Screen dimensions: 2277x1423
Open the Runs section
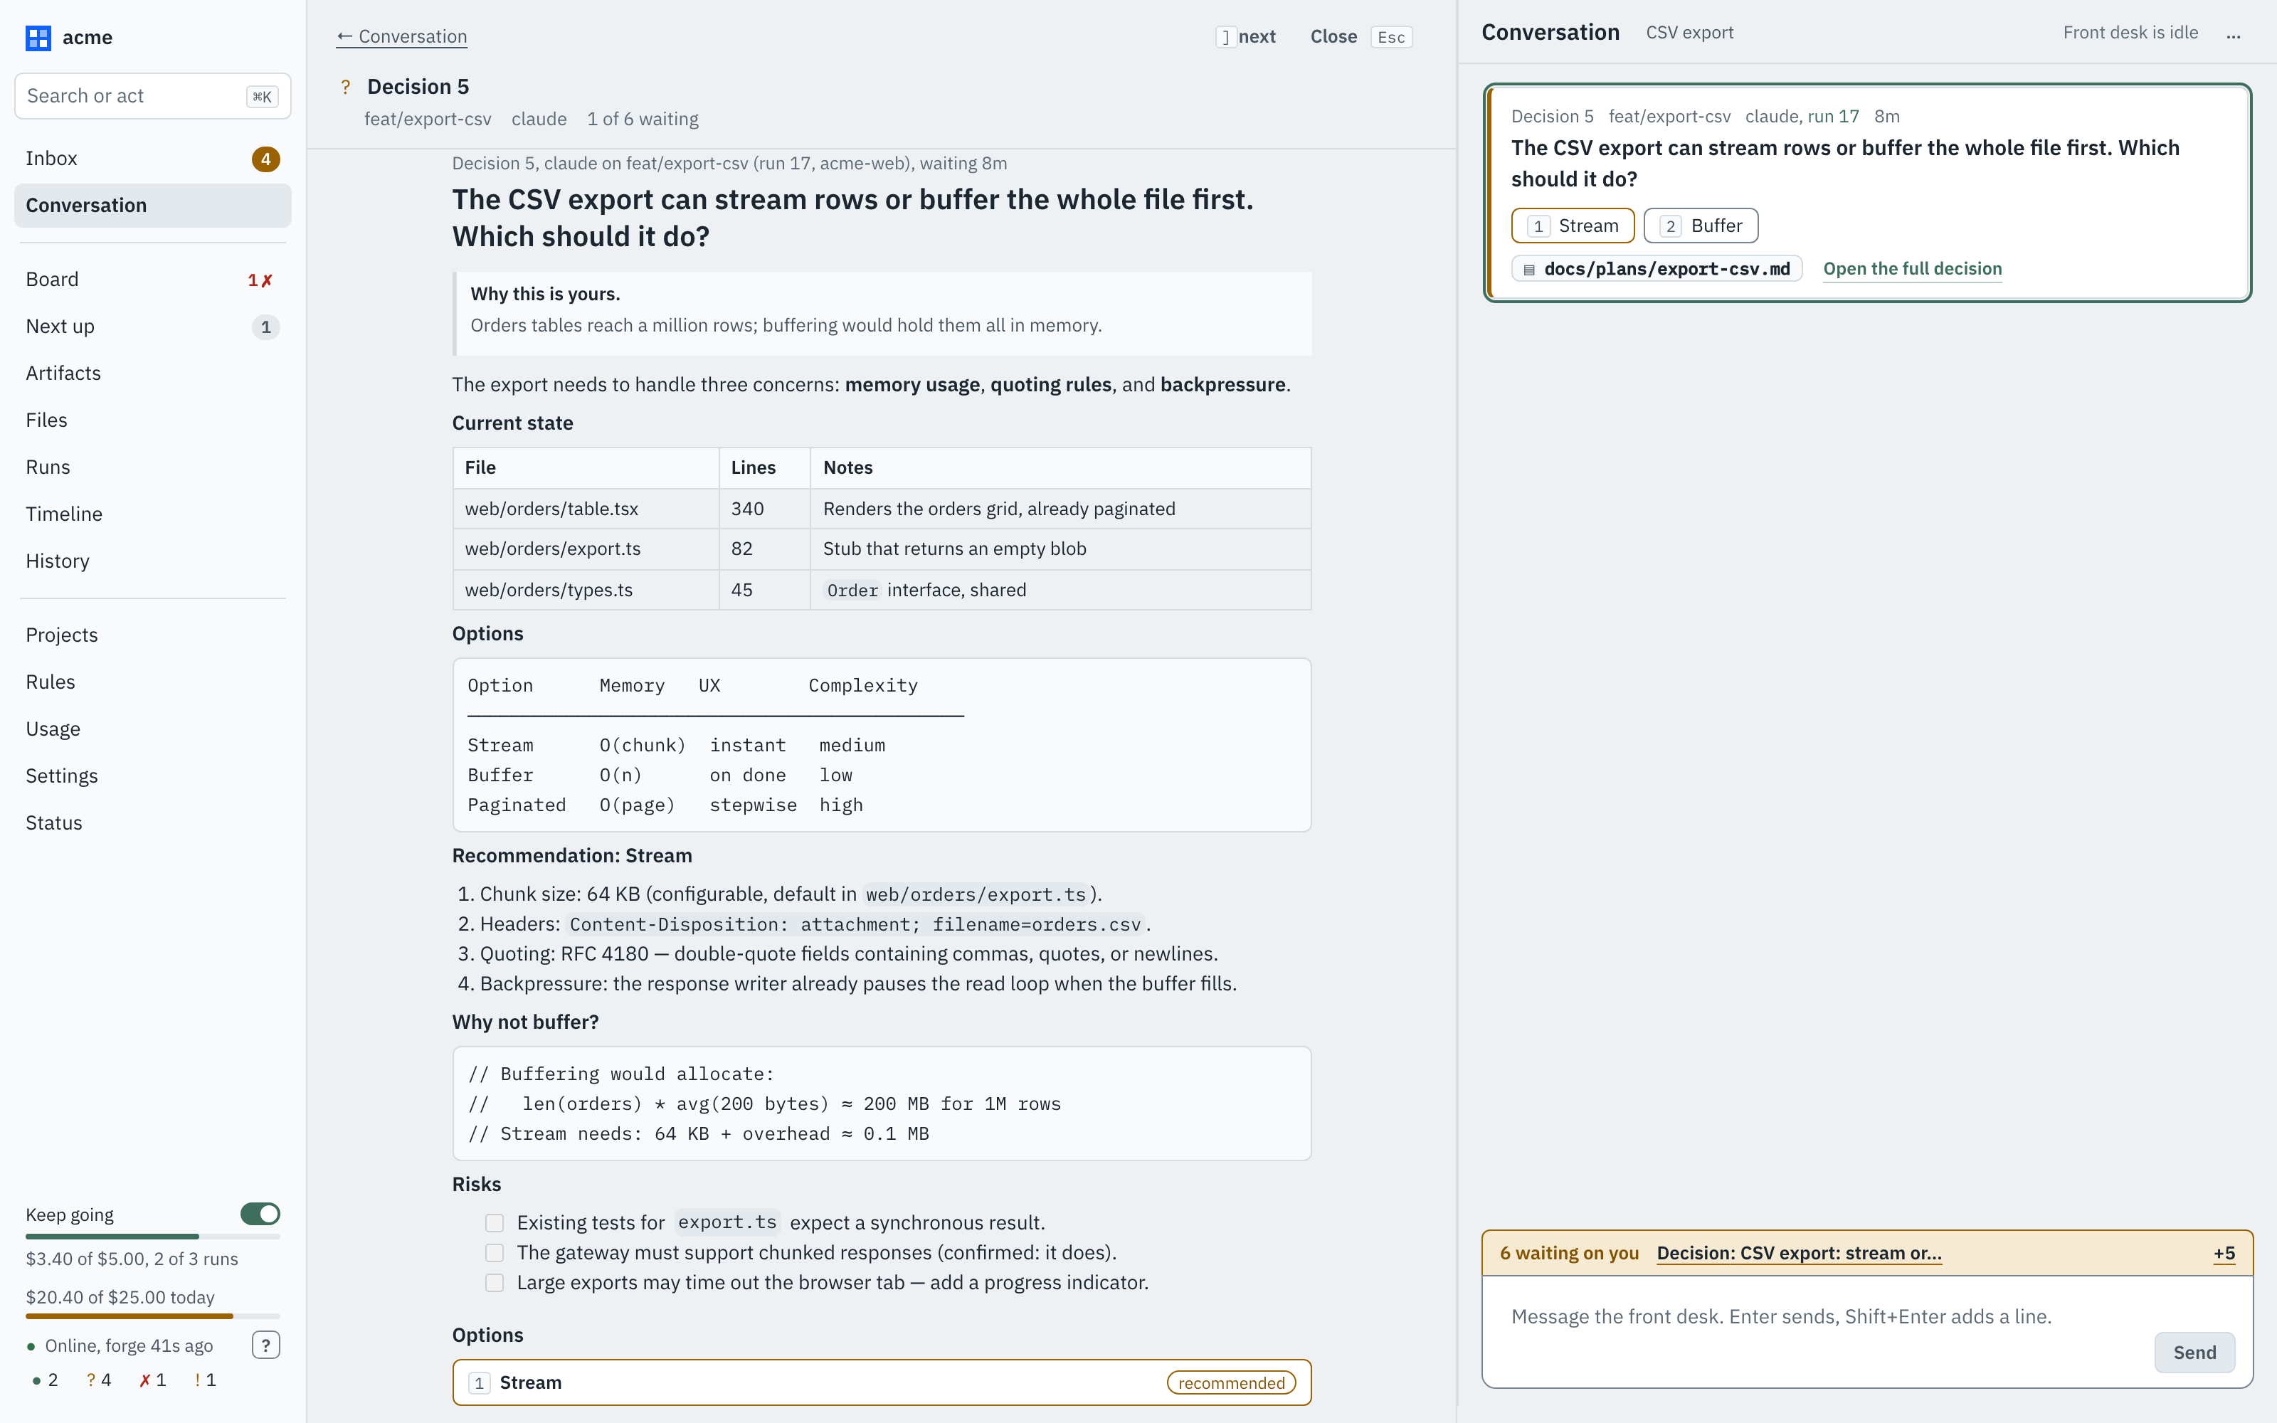152,467
